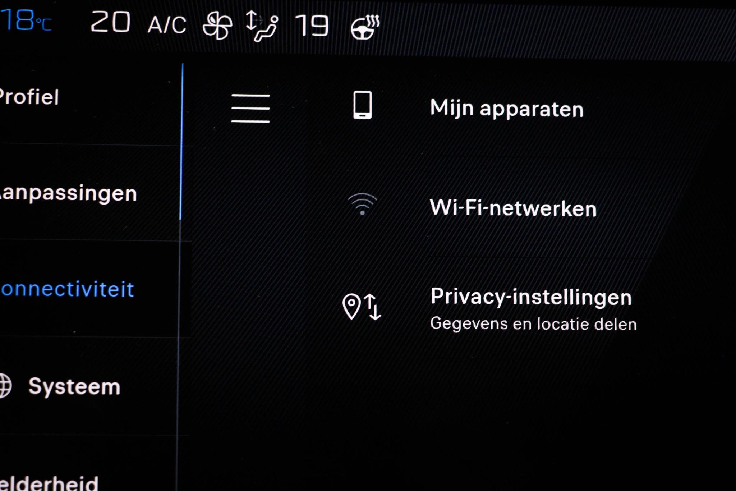Open Mijn apparaten device list

coord(507,109)
